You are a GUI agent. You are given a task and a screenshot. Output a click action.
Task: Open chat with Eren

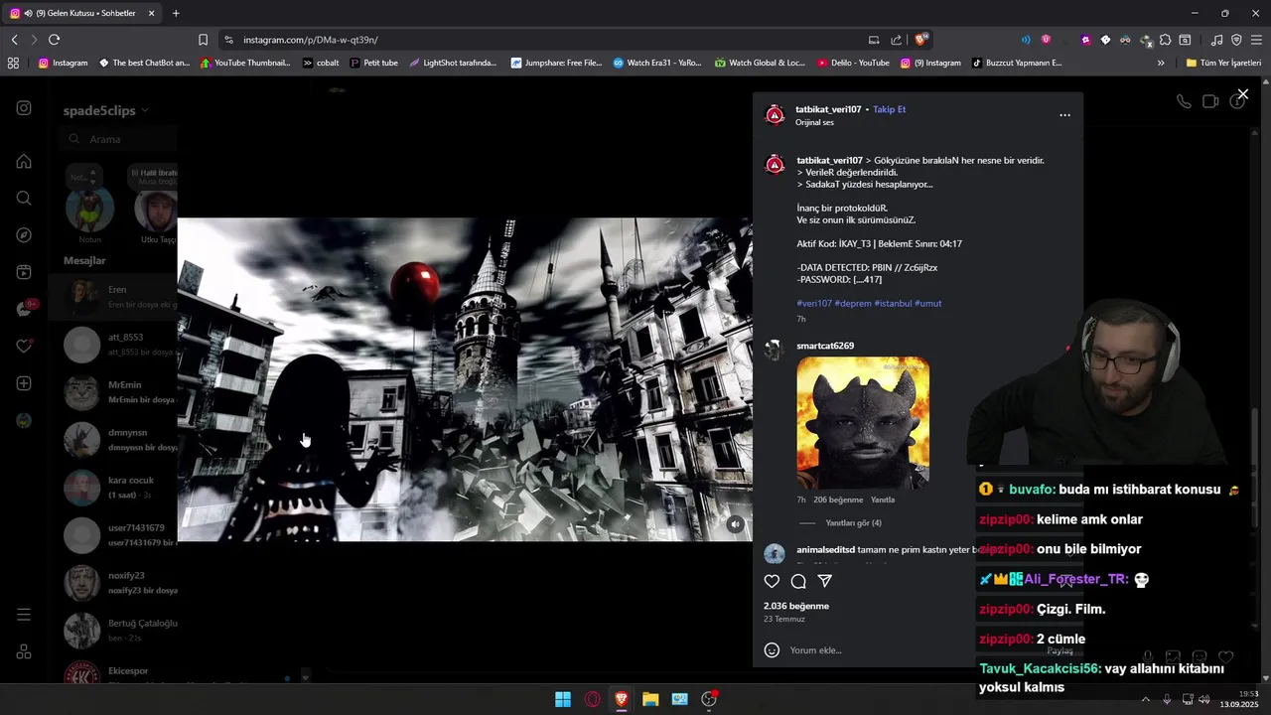click(x=113, y=297)
